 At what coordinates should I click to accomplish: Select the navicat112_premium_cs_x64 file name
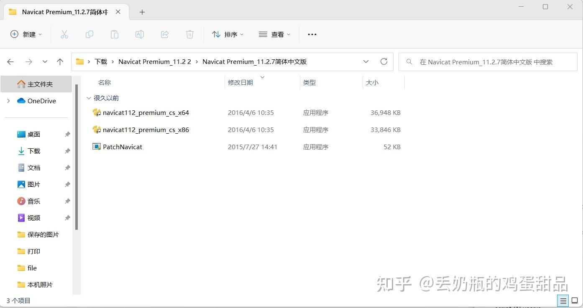pos(146,112)
